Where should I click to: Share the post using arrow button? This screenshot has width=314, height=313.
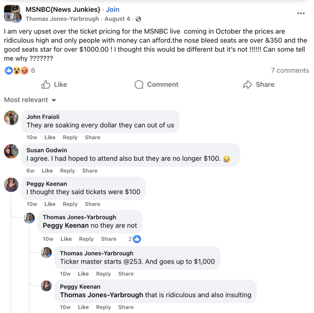pyautogui.click(x=259, y=85)
